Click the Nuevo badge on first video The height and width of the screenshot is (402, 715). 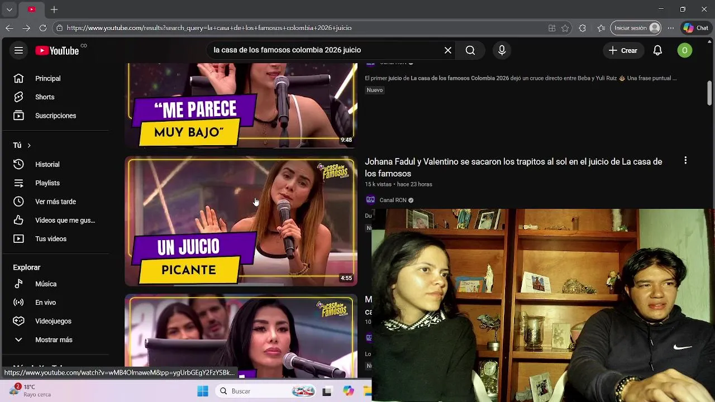[x=375, y=90]
